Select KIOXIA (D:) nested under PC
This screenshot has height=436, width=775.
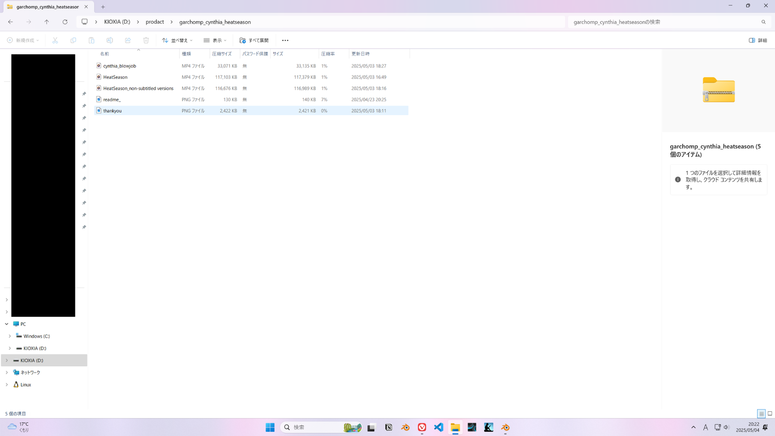(x=35, y=348)
